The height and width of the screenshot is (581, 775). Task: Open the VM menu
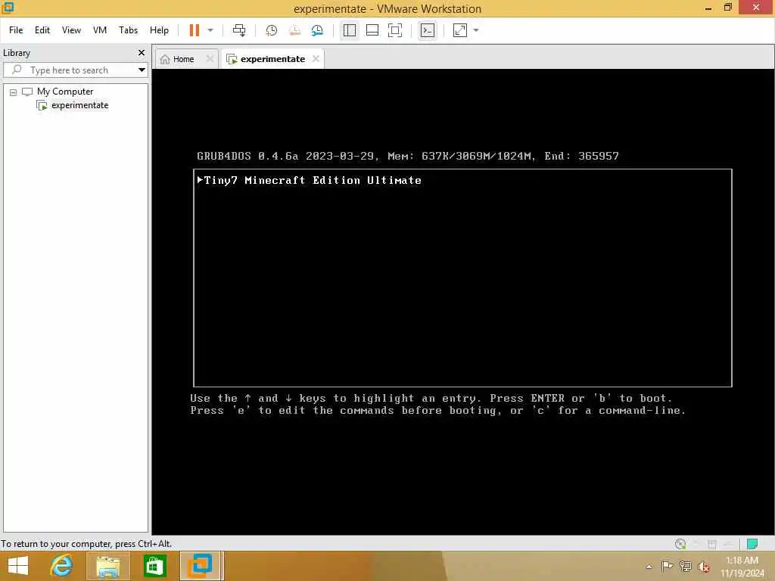[100, 30]
